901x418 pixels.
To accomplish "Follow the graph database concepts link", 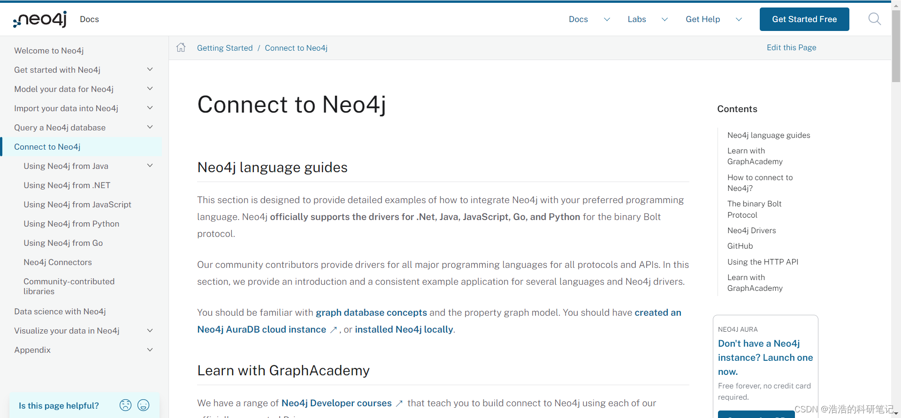I will (371, 312).
